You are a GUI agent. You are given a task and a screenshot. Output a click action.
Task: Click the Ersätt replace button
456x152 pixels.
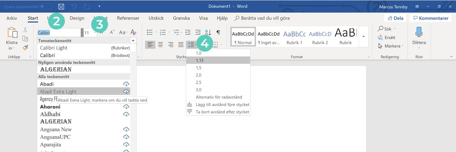387,37
